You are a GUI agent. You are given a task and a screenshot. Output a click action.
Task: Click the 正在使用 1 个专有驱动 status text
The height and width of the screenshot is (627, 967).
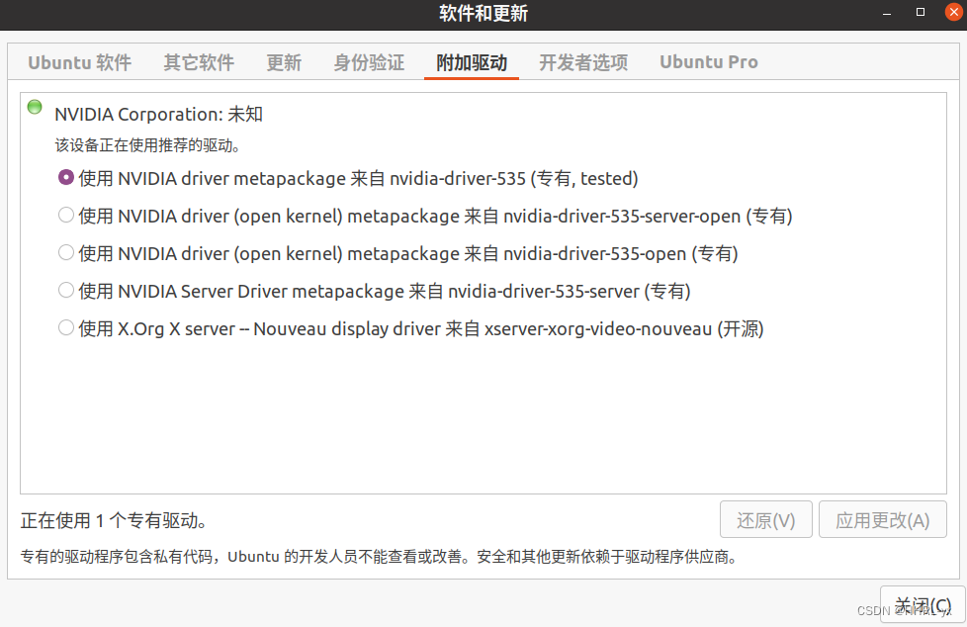[x=114, y=520]
